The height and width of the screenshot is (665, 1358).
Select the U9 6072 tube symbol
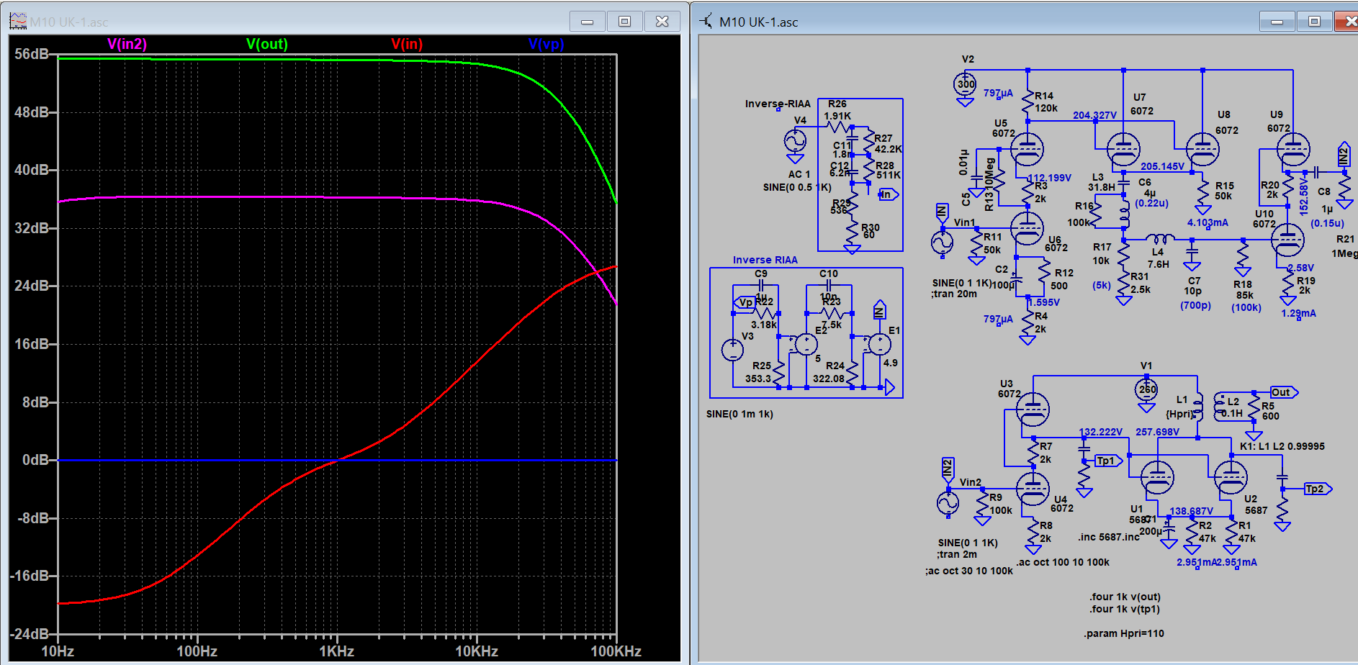click(1293, 150)
